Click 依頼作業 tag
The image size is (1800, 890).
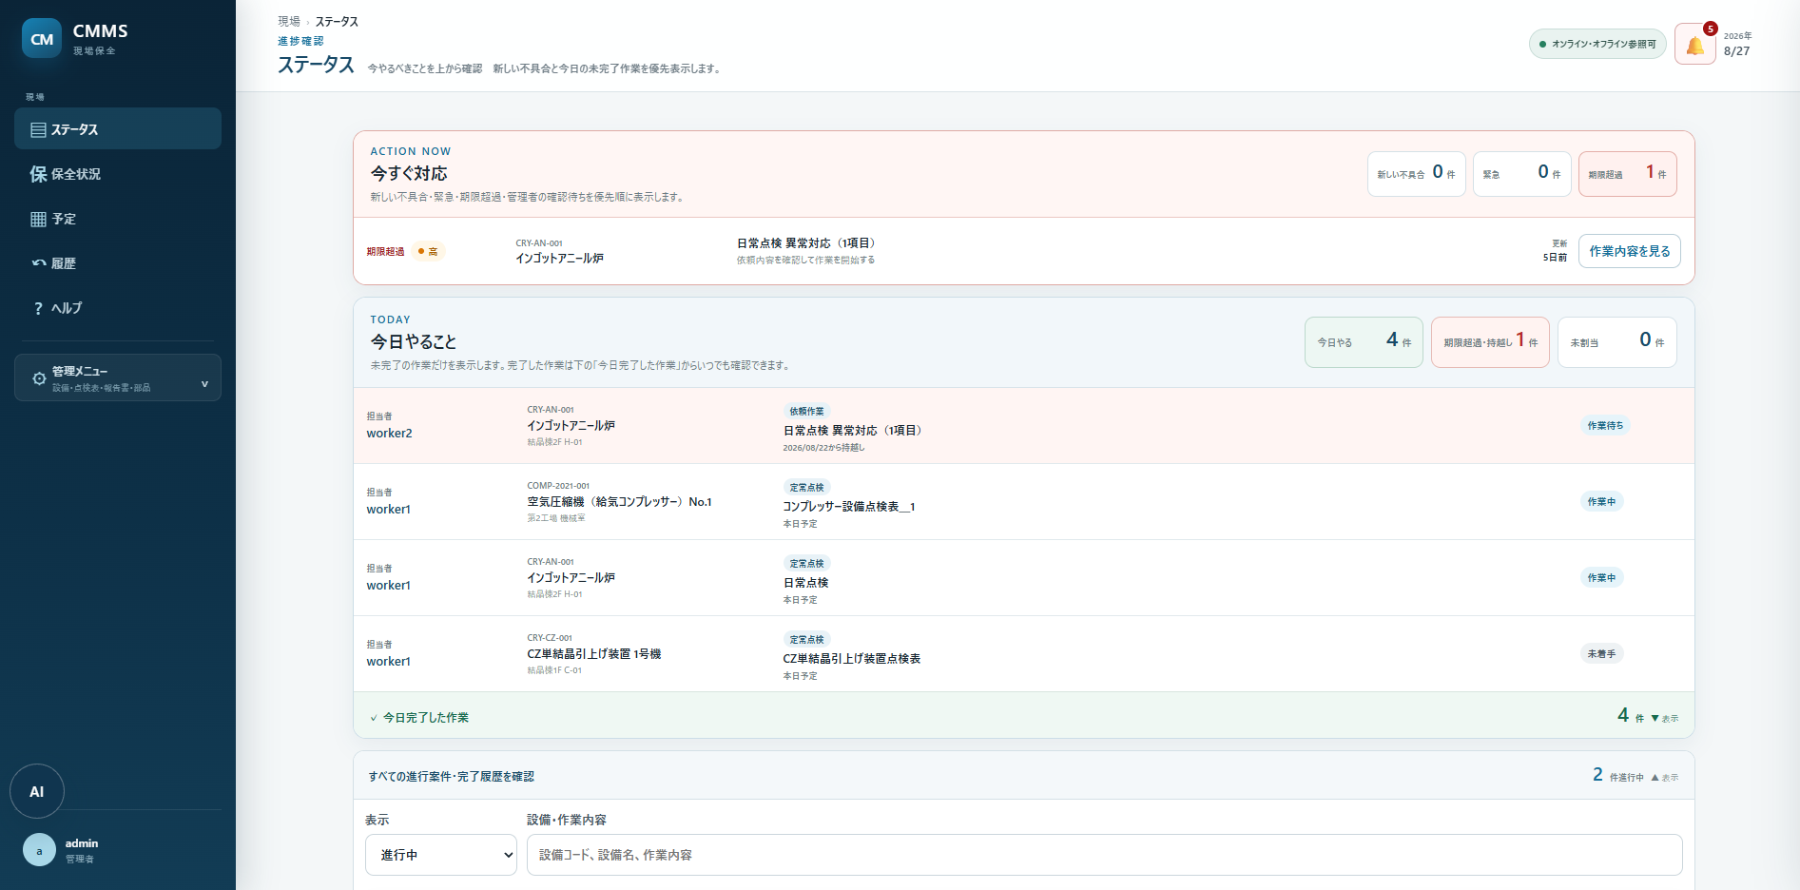tap(806, 411)
